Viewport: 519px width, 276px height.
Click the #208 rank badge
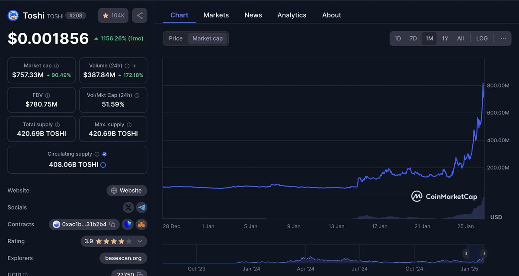coord(76,16)
